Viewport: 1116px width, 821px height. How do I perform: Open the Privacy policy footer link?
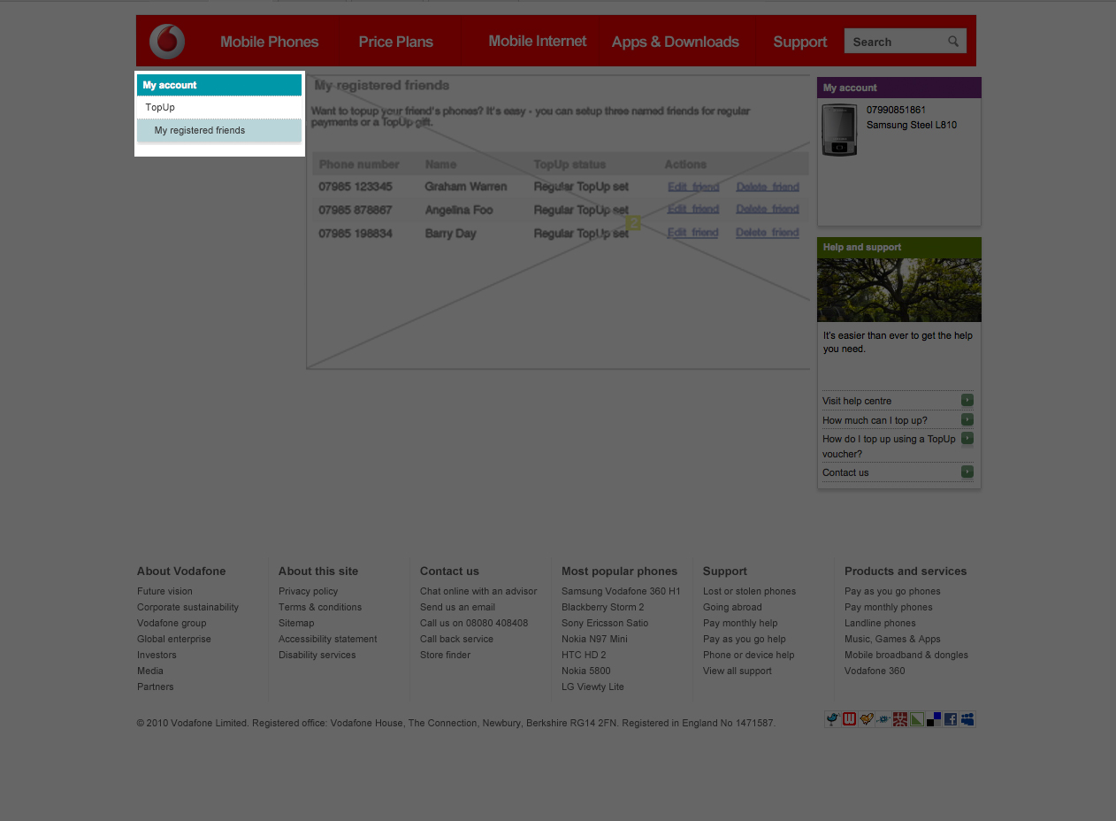click(x=308, y=591)
